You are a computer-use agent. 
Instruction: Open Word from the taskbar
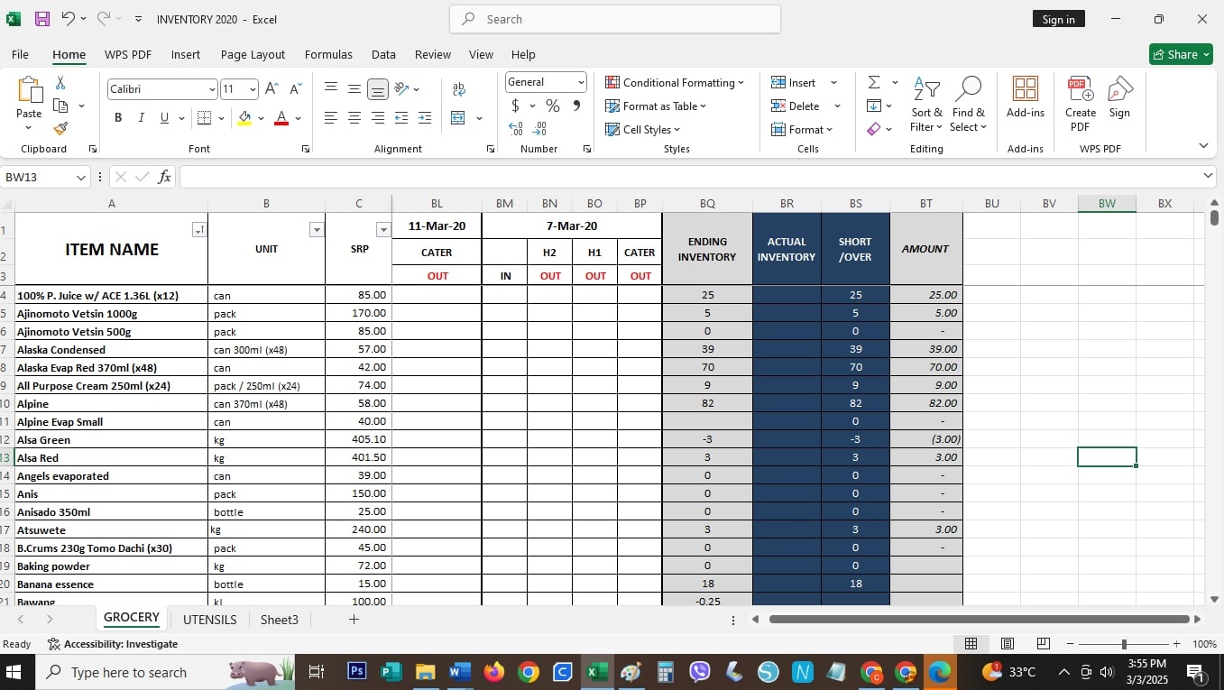point(459,672)
